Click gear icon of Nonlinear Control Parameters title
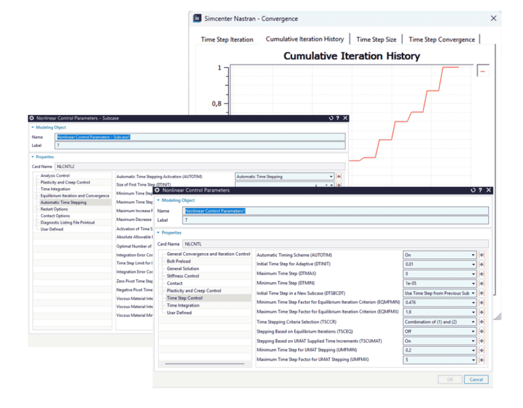This screenshot has width=523, height=408. point(157,190)
